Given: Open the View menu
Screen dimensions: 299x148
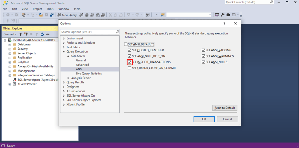Looking at the screenshot, I should [x=25, y=9].
